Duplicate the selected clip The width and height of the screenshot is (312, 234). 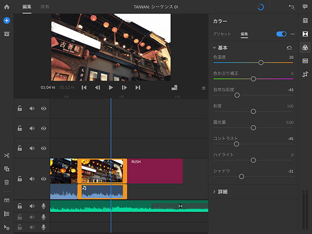pyautogui.click(x=6, y=170)
